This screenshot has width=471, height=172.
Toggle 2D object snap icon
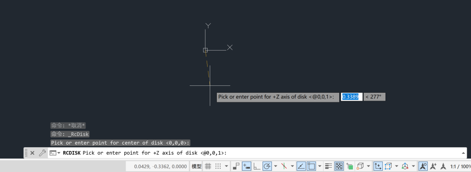(x=311, y=166)
